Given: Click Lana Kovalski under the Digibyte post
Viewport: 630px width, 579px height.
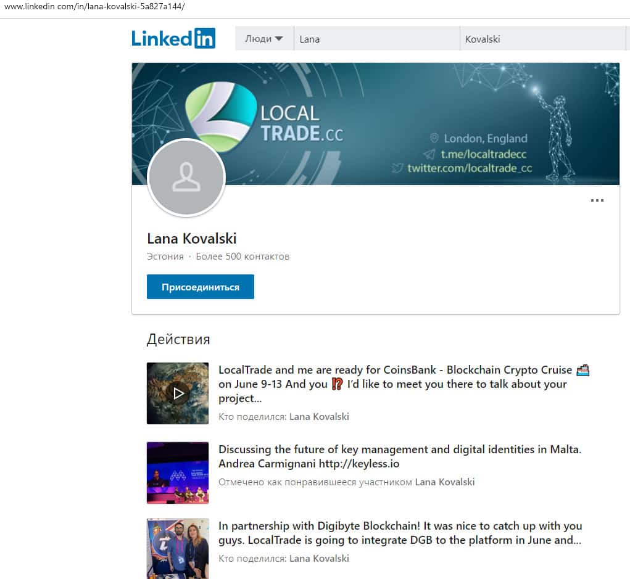Looking at the screenshot, I should [x=319, y=559].
